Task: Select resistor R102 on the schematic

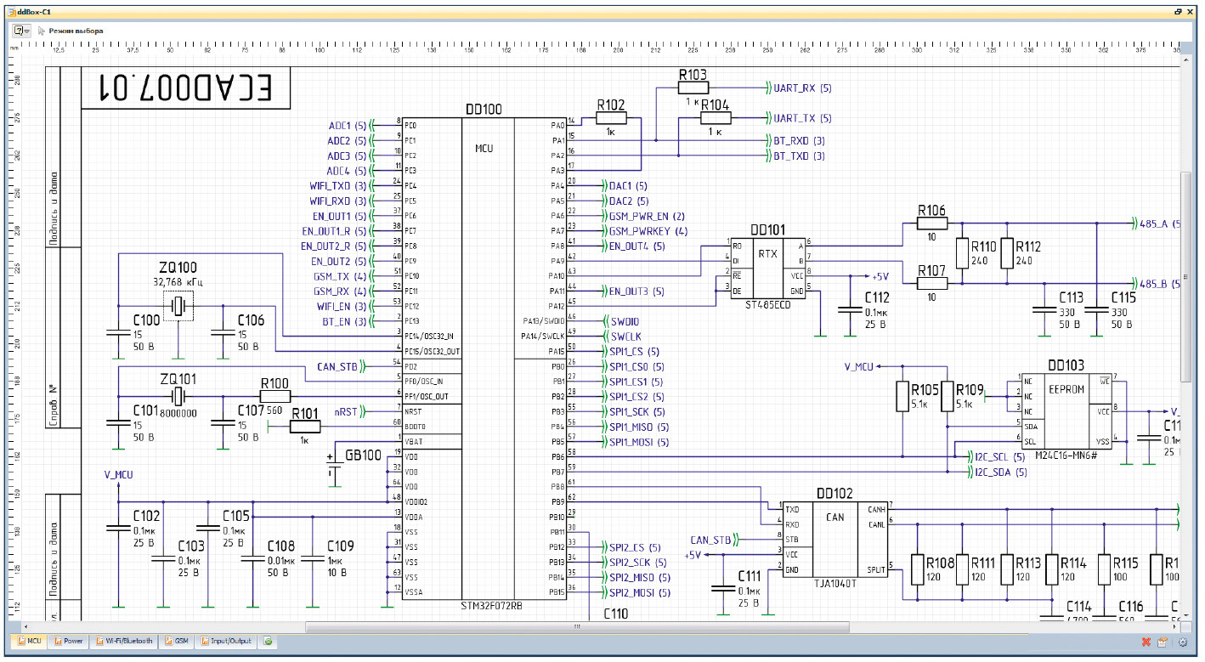Action: click(610, 119)
